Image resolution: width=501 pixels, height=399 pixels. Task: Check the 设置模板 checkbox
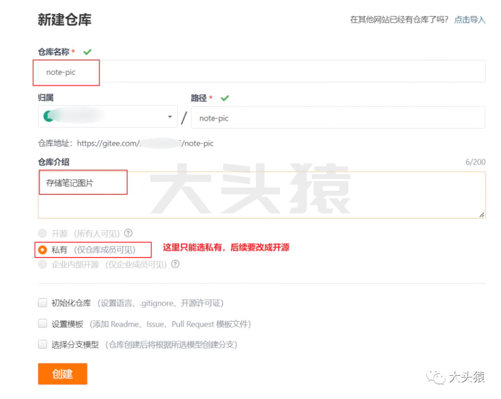click(x=43, y=324)
